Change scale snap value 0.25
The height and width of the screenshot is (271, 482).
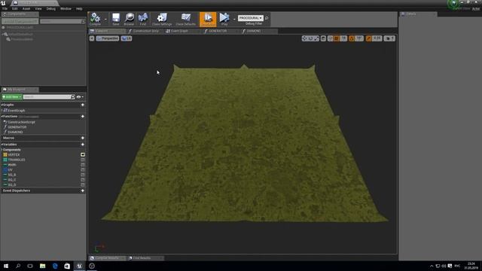coord(377,38)
